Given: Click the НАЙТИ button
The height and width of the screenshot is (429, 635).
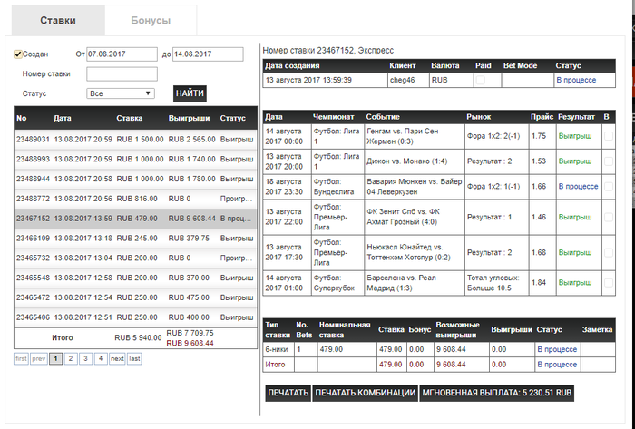Looking at the screenshot, I should (x=190, y=93).
